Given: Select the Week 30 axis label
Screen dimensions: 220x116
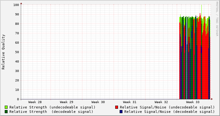Looking at the screenshot, I should point(98,102).
